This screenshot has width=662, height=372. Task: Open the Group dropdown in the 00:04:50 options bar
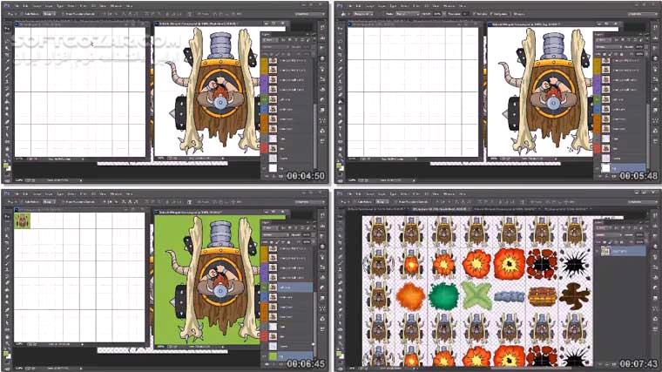point(49,14)
